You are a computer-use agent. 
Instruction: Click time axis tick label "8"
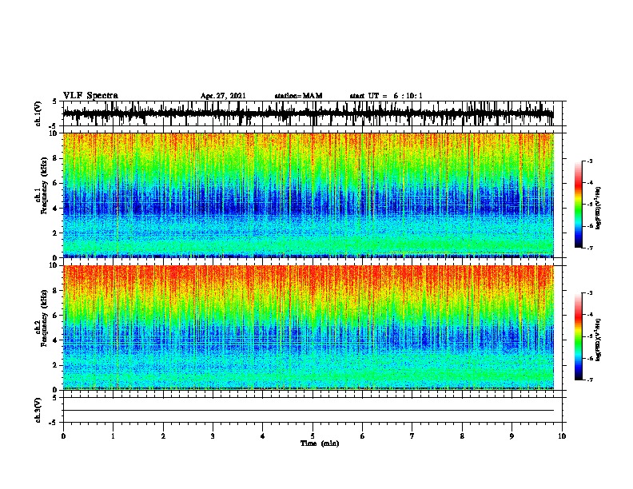coord(462,436)
